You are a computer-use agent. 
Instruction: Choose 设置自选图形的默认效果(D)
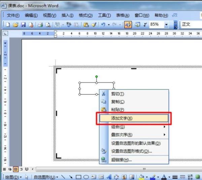(134, 143)
